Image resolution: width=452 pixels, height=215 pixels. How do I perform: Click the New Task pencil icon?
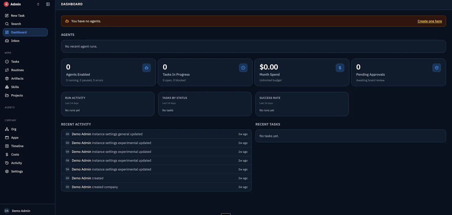(x=7, y=16)
